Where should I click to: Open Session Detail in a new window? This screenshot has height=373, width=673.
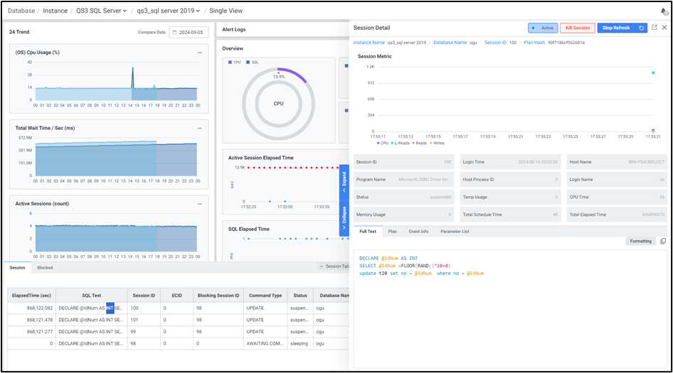(x=654, y=28)
